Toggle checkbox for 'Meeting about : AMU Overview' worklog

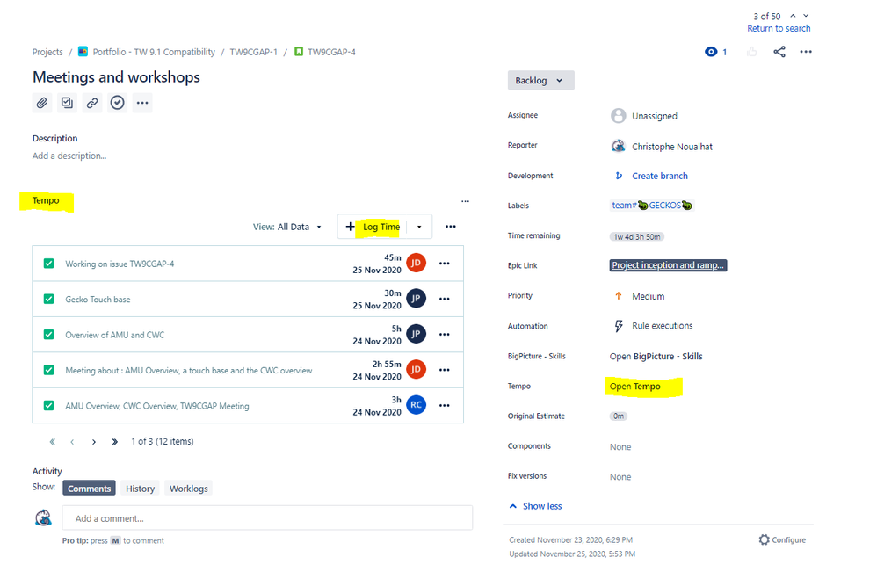pos(49,370)
